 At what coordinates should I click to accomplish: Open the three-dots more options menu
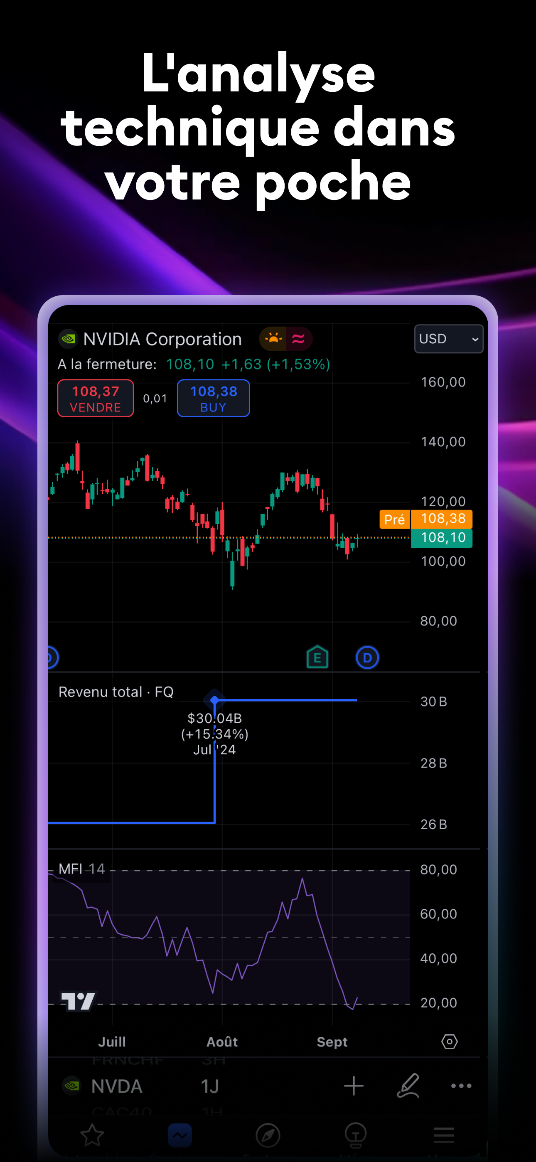tap(461, 1086)
